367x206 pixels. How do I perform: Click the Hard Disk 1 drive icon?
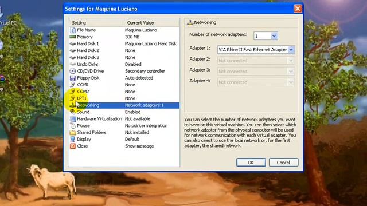click(x=73, y=43)
